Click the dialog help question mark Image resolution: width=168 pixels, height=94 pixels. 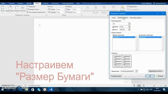pos(157,13)
